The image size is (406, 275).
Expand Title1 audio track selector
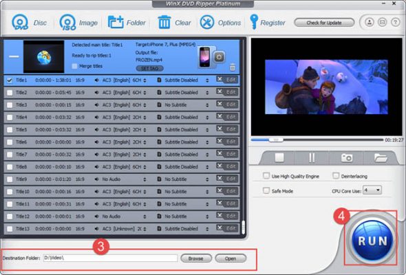pos(145,80)
